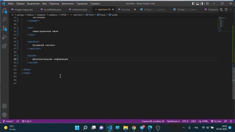Expand xampp breadcrumb folder
The height and width of the screenshot is (132, 235).
tap(20, 15)
